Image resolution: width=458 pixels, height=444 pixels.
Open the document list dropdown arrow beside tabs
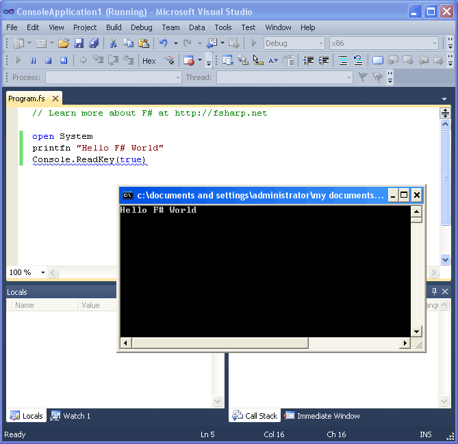click(444, 99)
